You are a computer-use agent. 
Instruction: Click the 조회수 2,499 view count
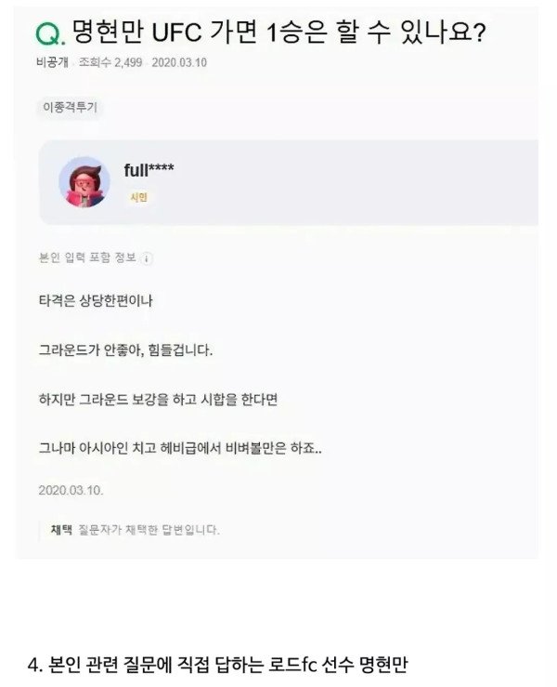(x=110, y=62)
